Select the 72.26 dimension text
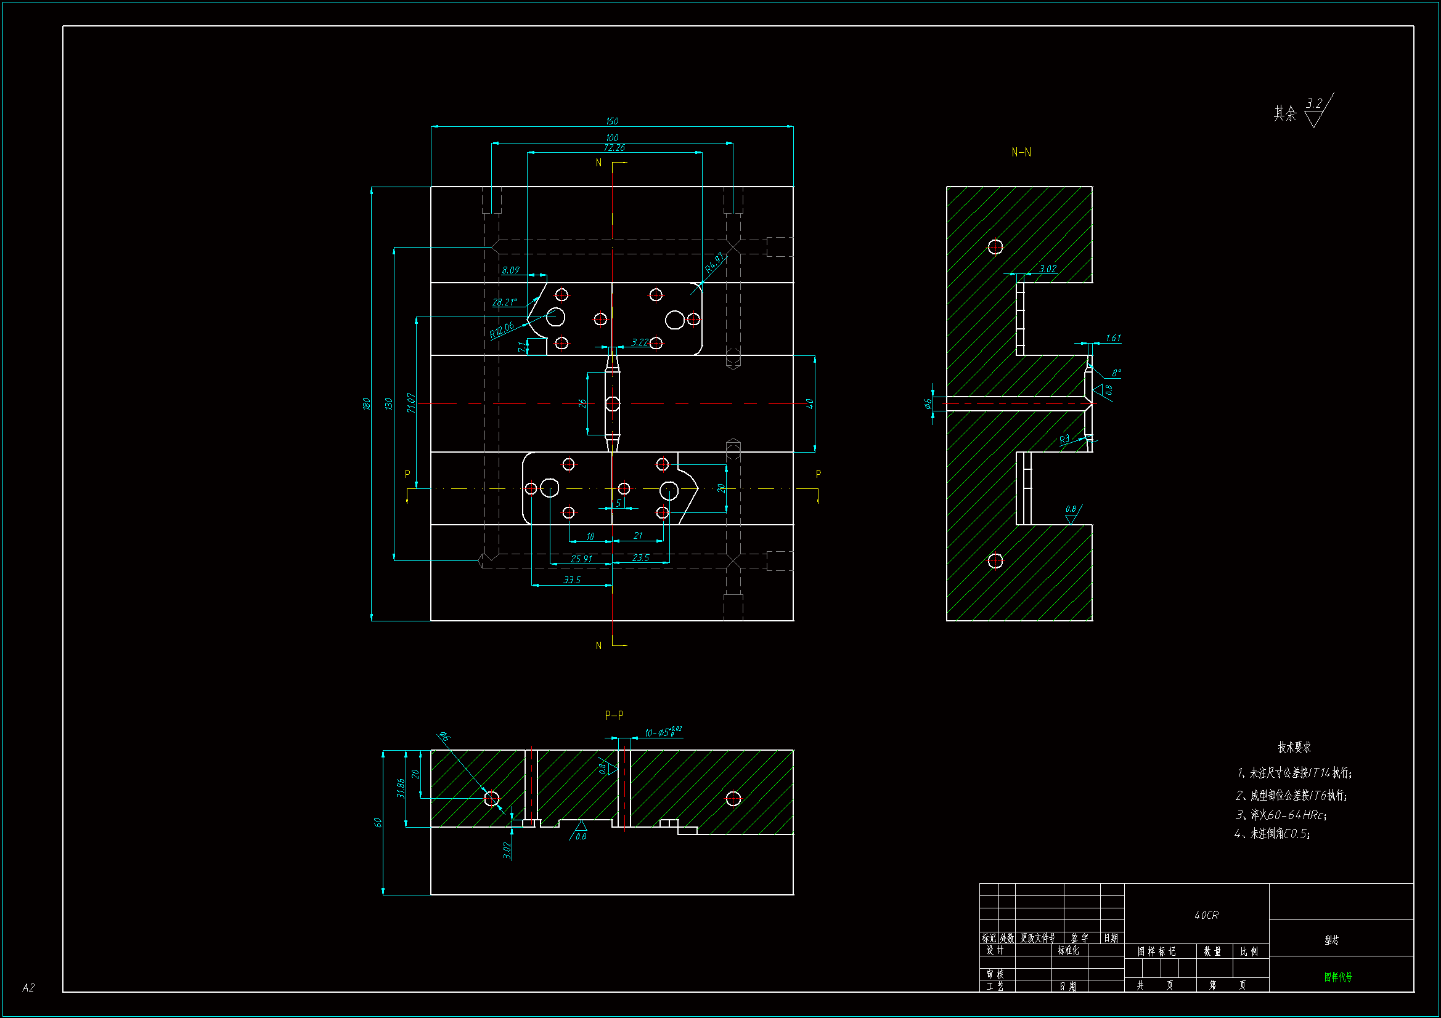This screenshot has width=1441, height=1018. [x=614, y=148]
